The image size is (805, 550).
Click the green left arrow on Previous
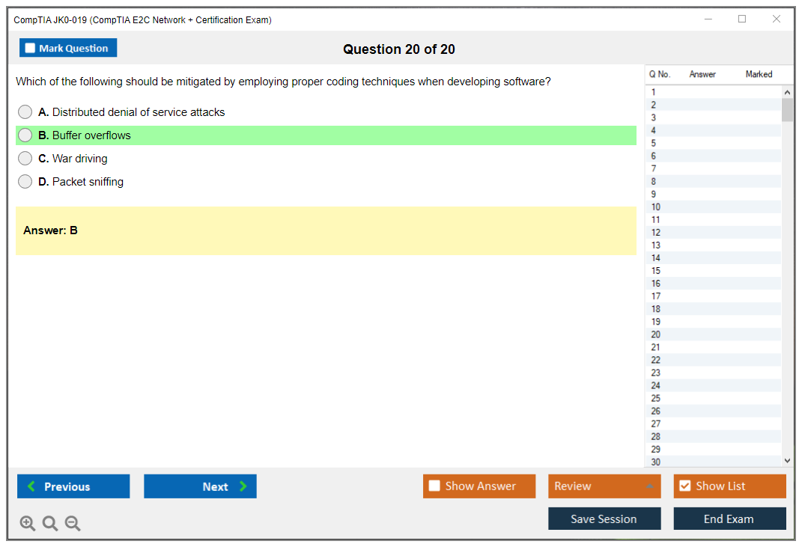tap(31, 486)
